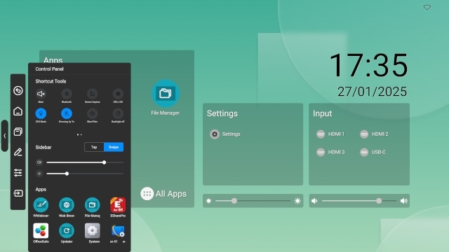The height and width of the screenshot is (252, 449).
Task: Click the Control Panel title
Action: [50, 69]
